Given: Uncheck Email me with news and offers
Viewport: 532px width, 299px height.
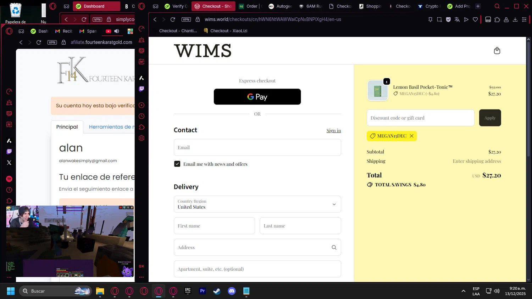Looking at the screenshot, I should coord(177,164).
